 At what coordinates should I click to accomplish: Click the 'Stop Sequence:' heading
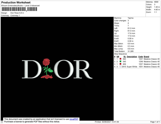[120, 54]
